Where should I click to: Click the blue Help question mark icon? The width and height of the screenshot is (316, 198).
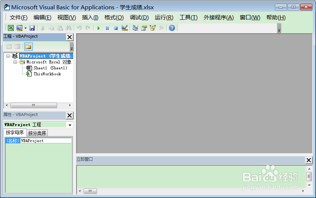click(172, 28)
